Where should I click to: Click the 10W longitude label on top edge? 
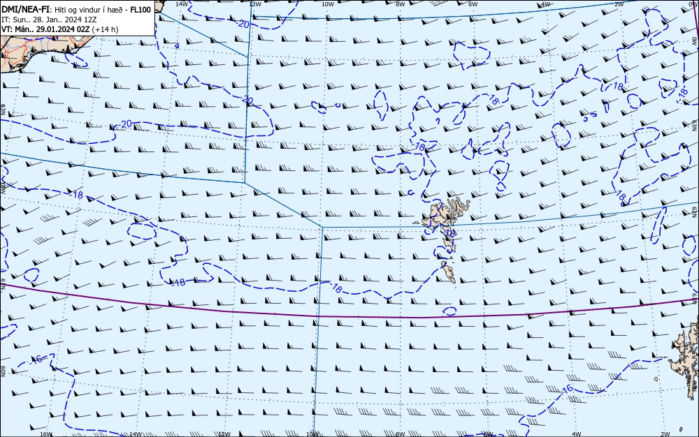[328, 4]
